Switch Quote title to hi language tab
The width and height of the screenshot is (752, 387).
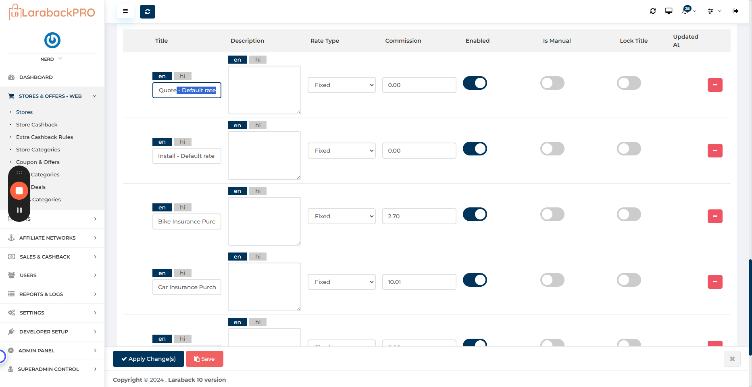[x=183, y=76]
